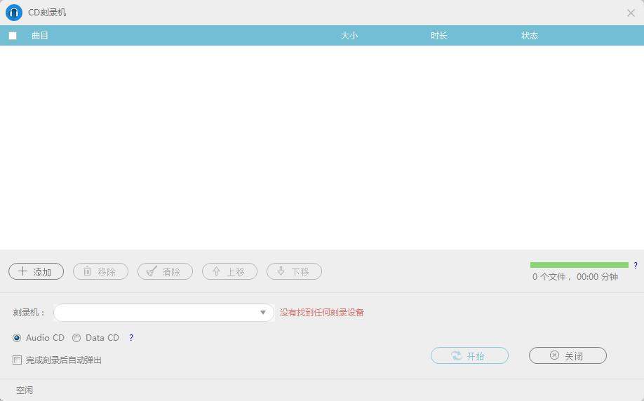
Task: Click the green disc capacity bar
Action: point(579,265)
